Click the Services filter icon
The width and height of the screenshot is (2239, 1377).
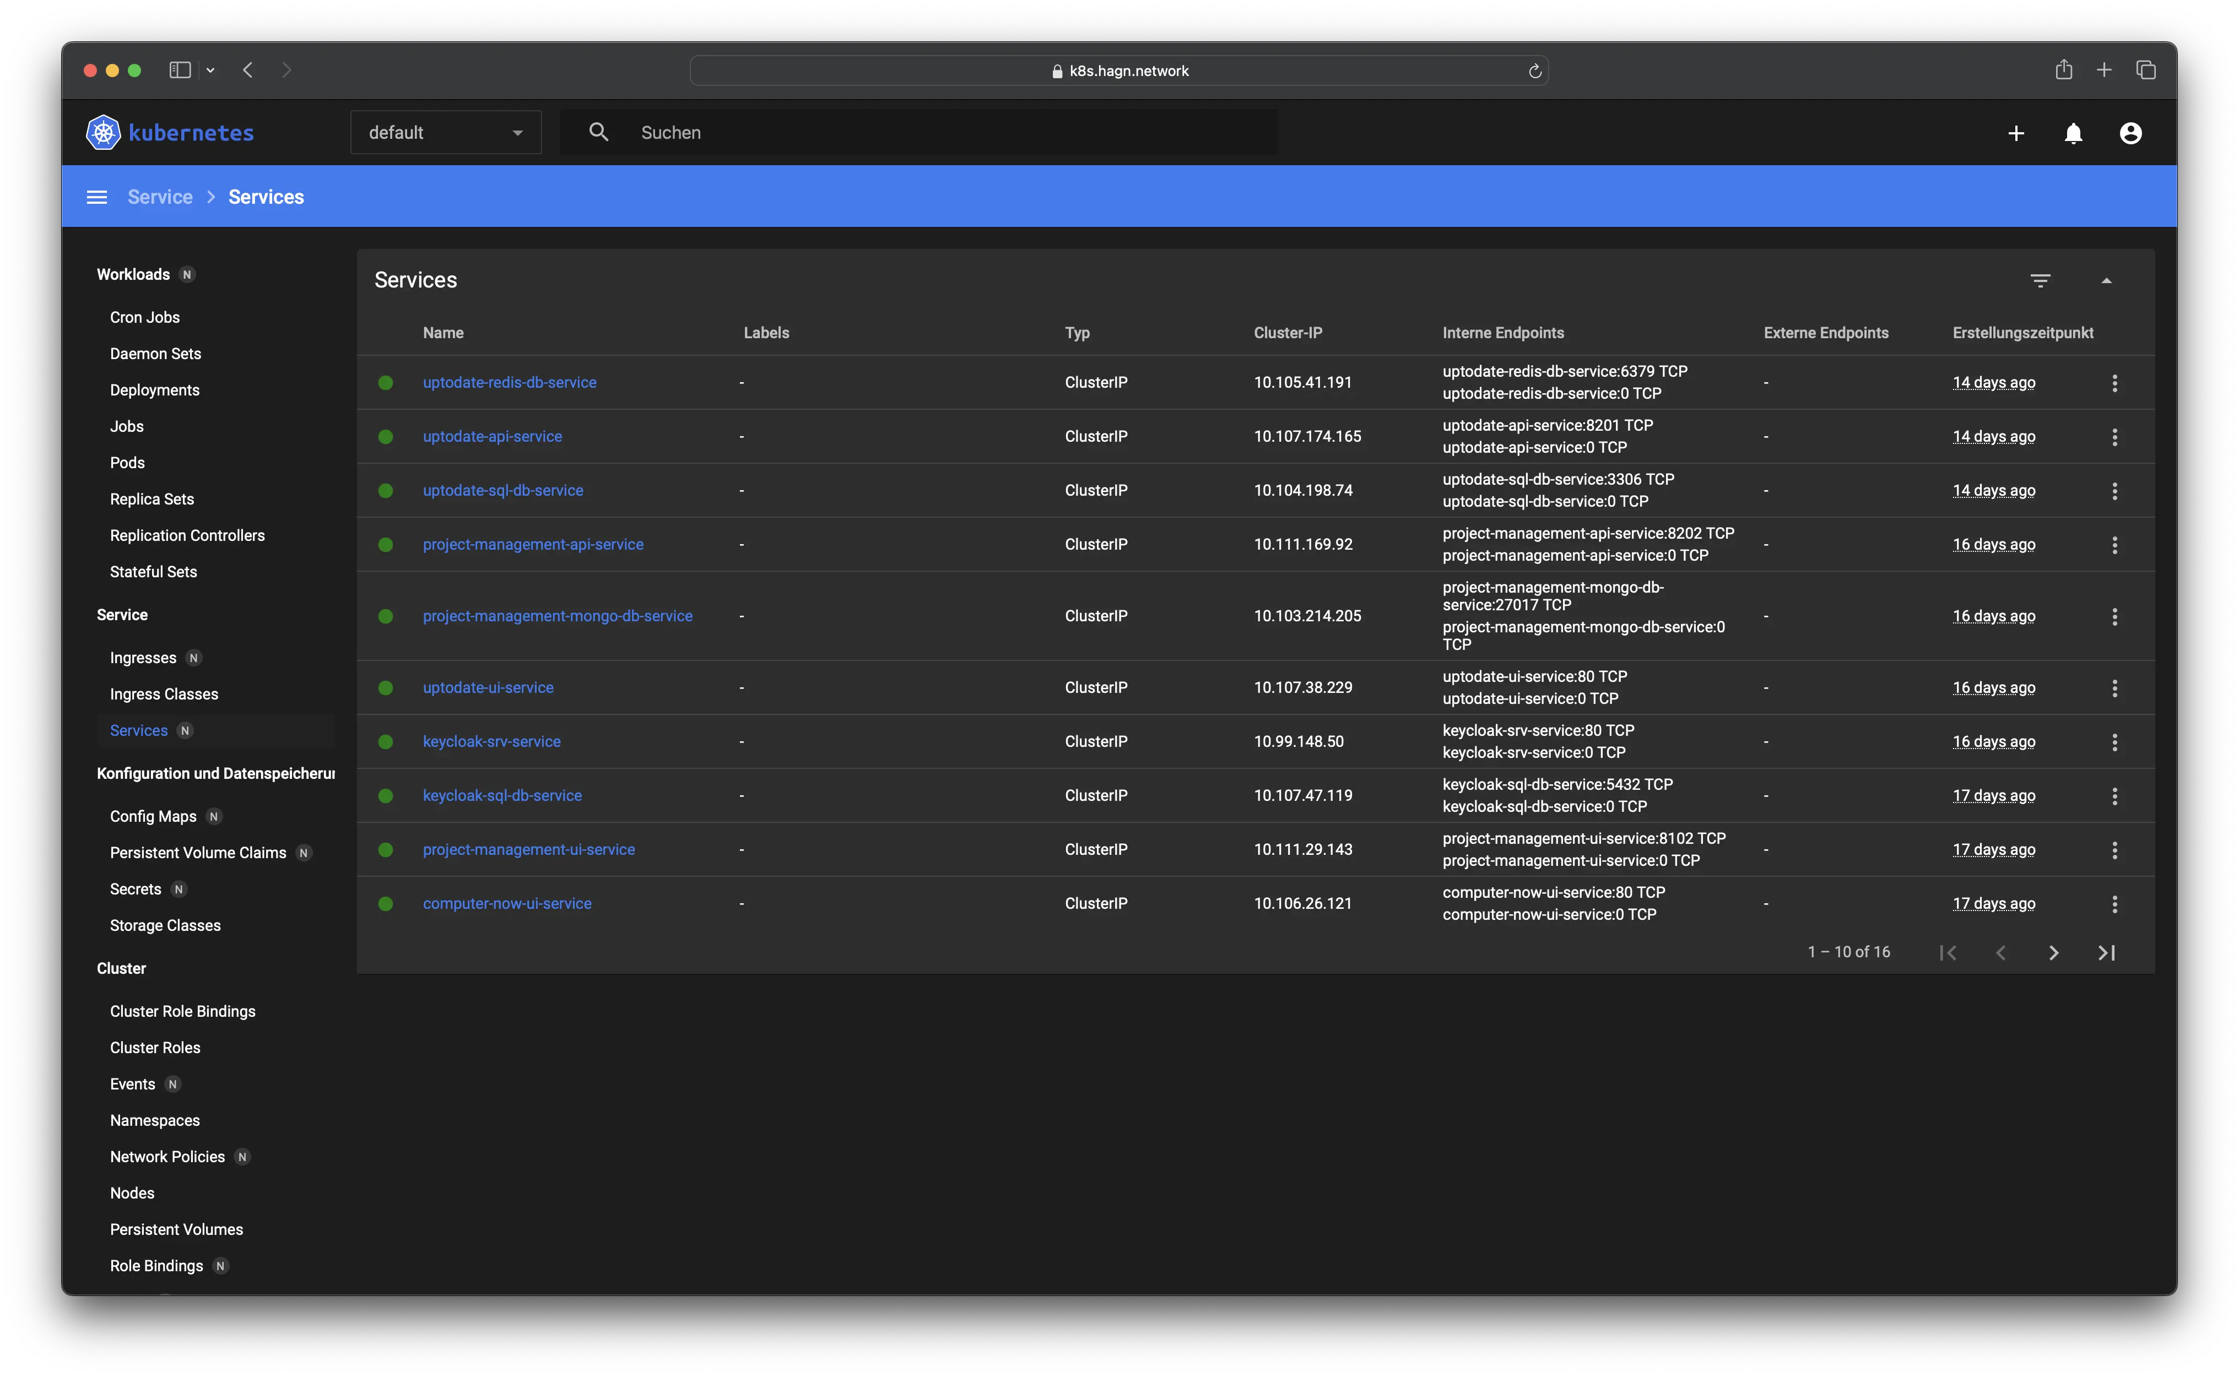[2041, 280]
